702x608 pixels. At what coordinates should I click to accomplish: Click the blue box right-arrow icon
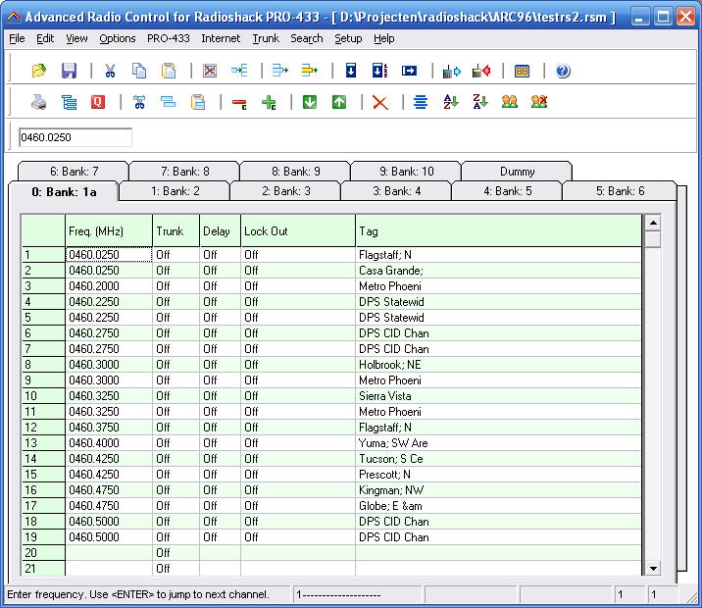[409, 71]
